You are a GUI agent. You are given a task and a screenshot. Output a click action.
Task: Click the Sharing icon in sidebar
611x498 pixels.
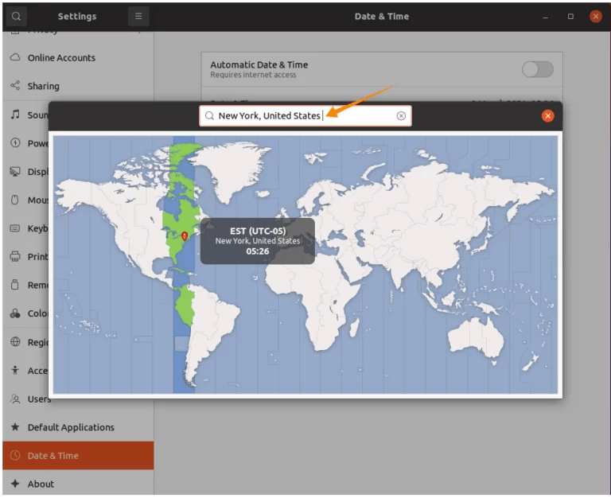click(15, 86)
